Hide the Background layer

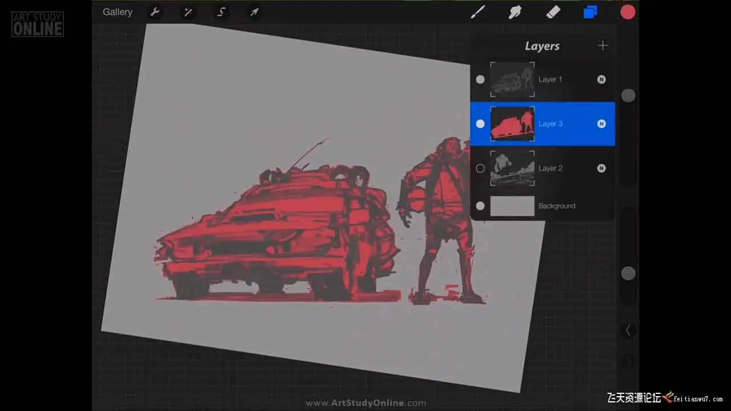click(480, 205)
